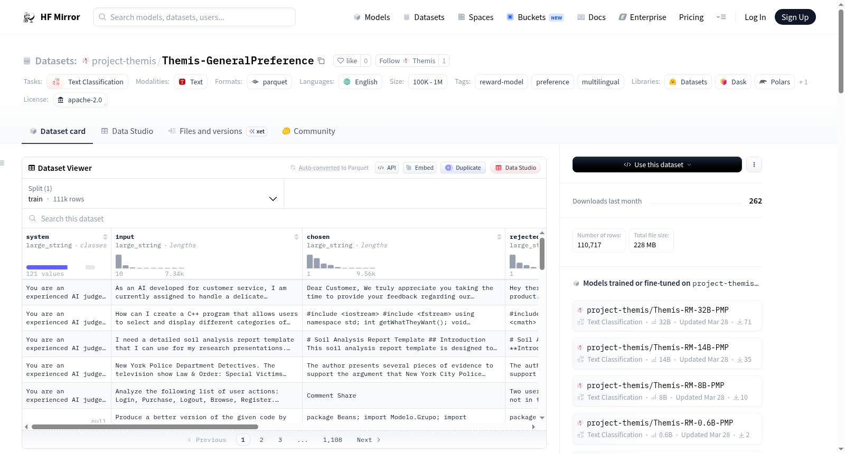This screenshot has height=454, width=845.
Task: Click the API button in Dataset Viewer
Action: point(387,168)
